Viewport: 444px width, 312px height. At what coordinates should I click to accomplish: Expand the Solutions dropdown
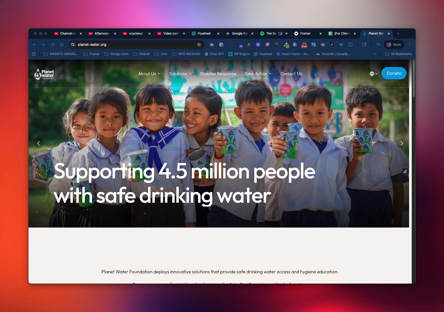point(180,74)
